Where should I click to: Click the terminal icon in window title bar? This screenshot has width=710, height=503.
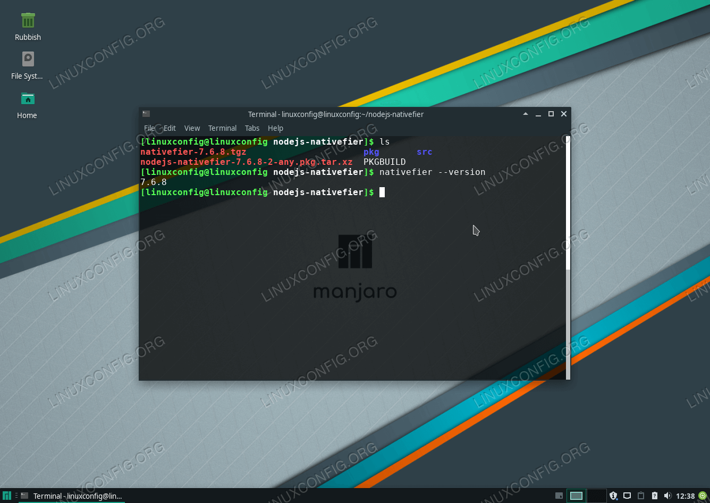tap(146, 114)
